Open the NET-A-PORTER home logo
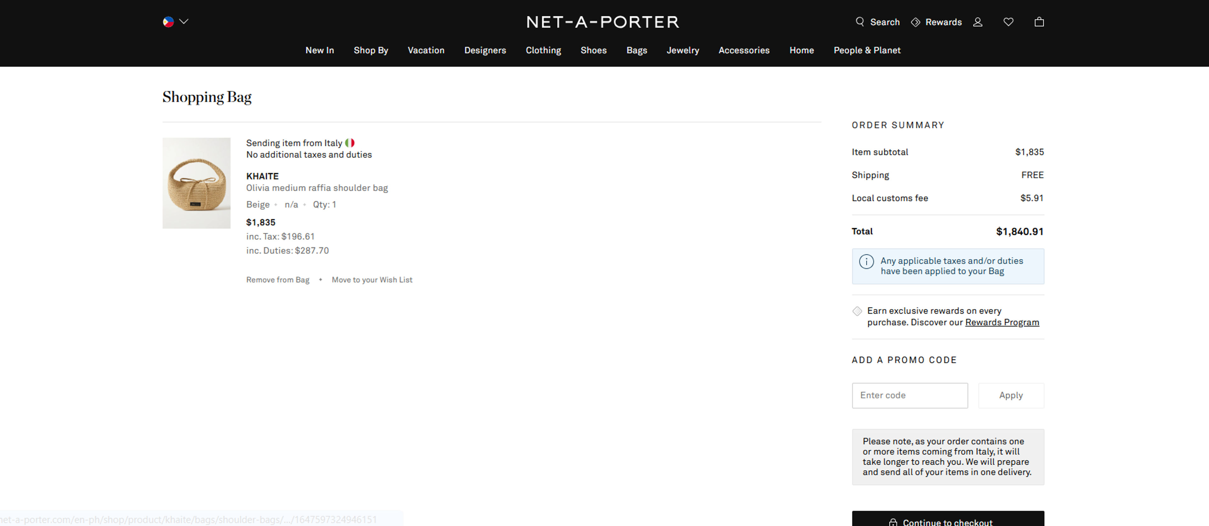Viewport: 1209px width, 526px height. tap(603, 22)
